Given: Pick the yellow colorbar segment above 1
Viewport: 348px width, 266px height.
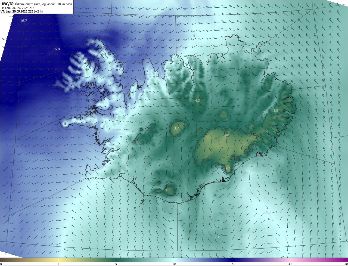Looking at the screenshot, I should [x=58, y=260].
